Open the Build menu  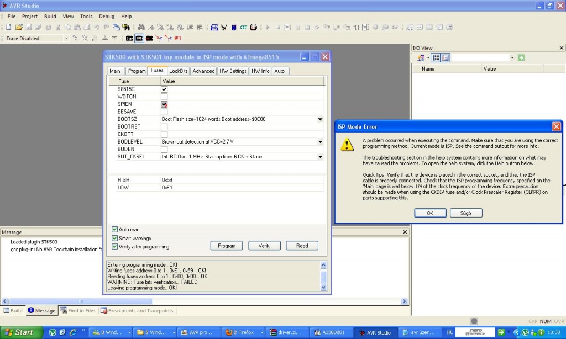click(50, 16)
